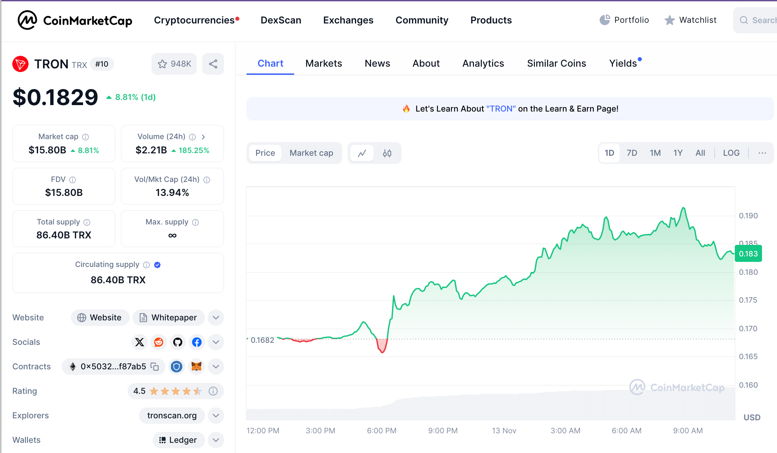Click the CoinMarketCap logo
777x453 pixels.
[75, 20]
